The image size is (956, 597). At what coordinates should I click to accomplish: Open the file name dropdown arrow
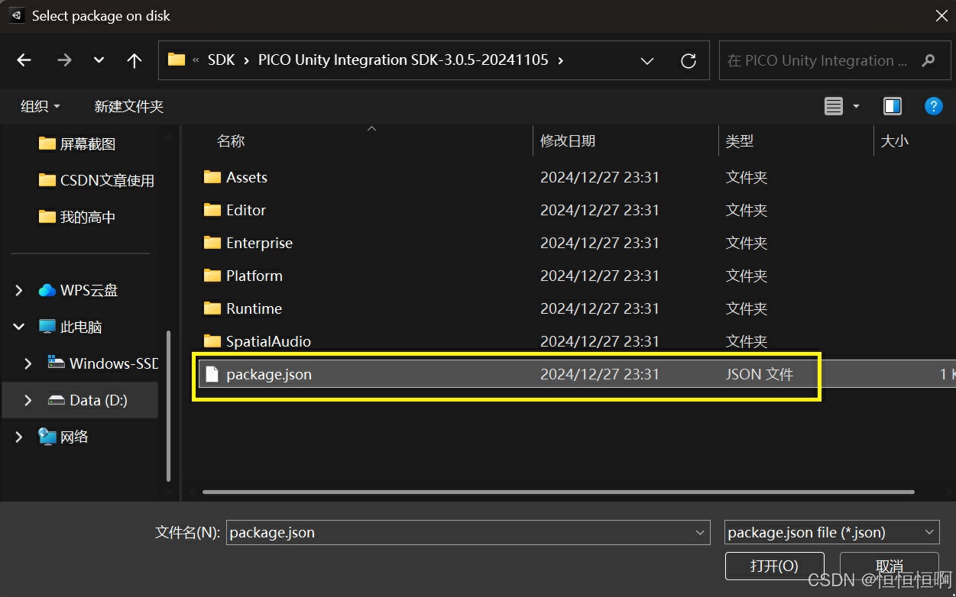(701, 533)
